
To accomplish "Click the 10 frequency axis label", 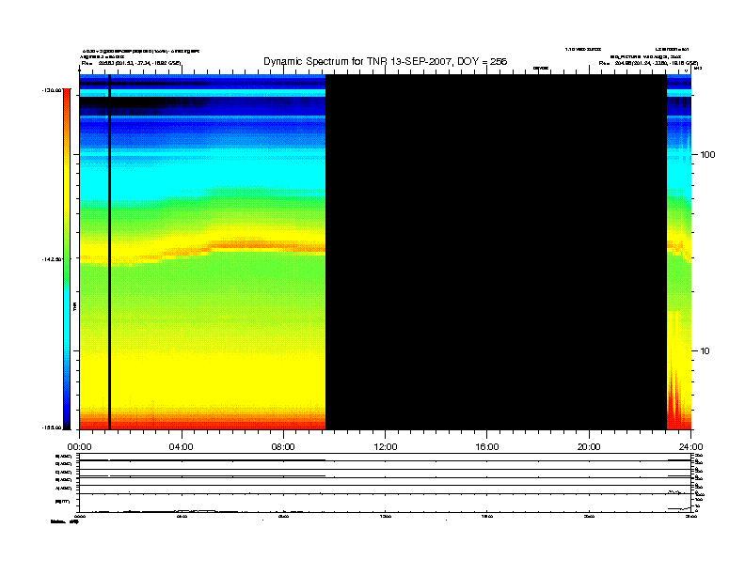I will [x=705, y=351].
